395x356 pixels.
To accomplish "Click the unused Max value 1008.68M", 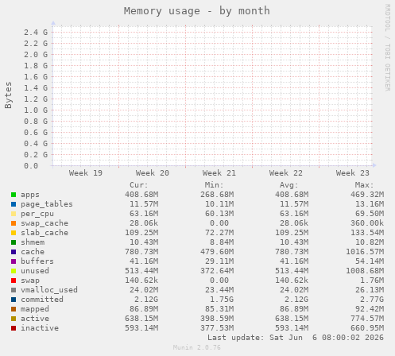I will (365, 271).
